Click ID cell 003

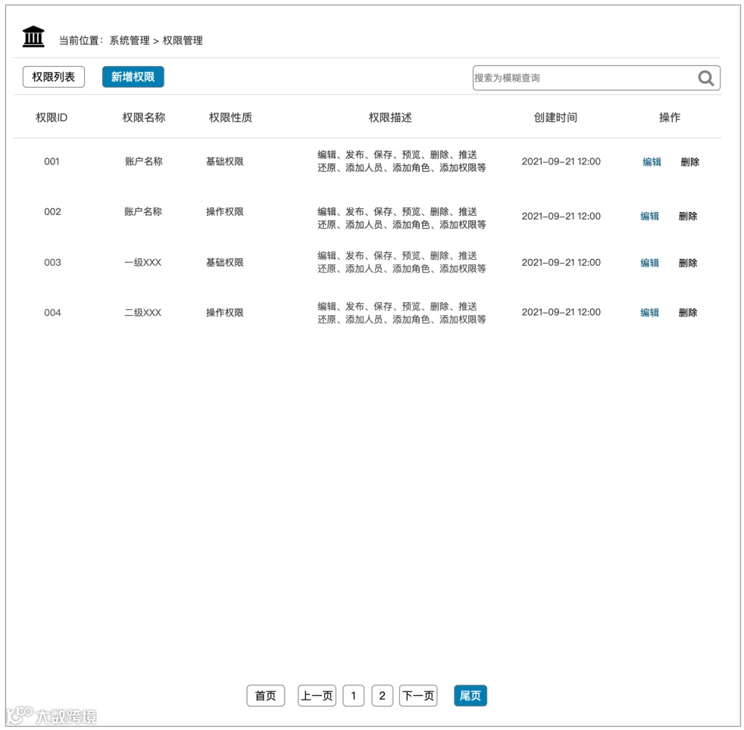coord(52,263)
